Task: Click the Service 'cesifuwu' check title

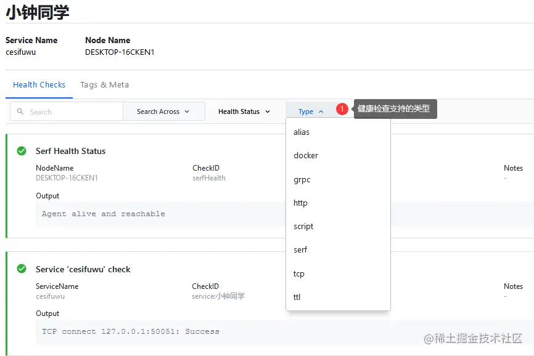Action: [x=83, y=269]
